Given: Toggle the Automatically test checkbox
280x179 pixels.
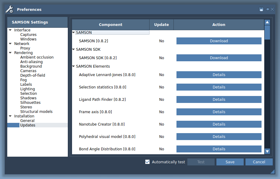Looking at the screenshot, I should point(147,162).
